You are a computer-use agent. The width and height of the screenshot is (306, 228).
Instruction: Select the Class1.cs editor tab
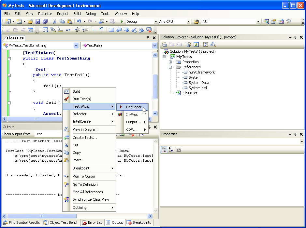[15, 38]
